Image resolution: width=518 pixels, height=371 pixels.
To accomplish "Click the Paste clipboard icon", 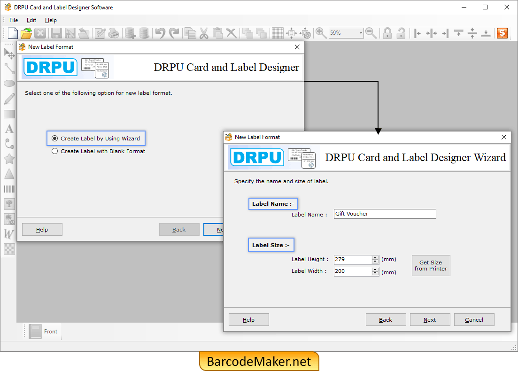I will 217,33.
